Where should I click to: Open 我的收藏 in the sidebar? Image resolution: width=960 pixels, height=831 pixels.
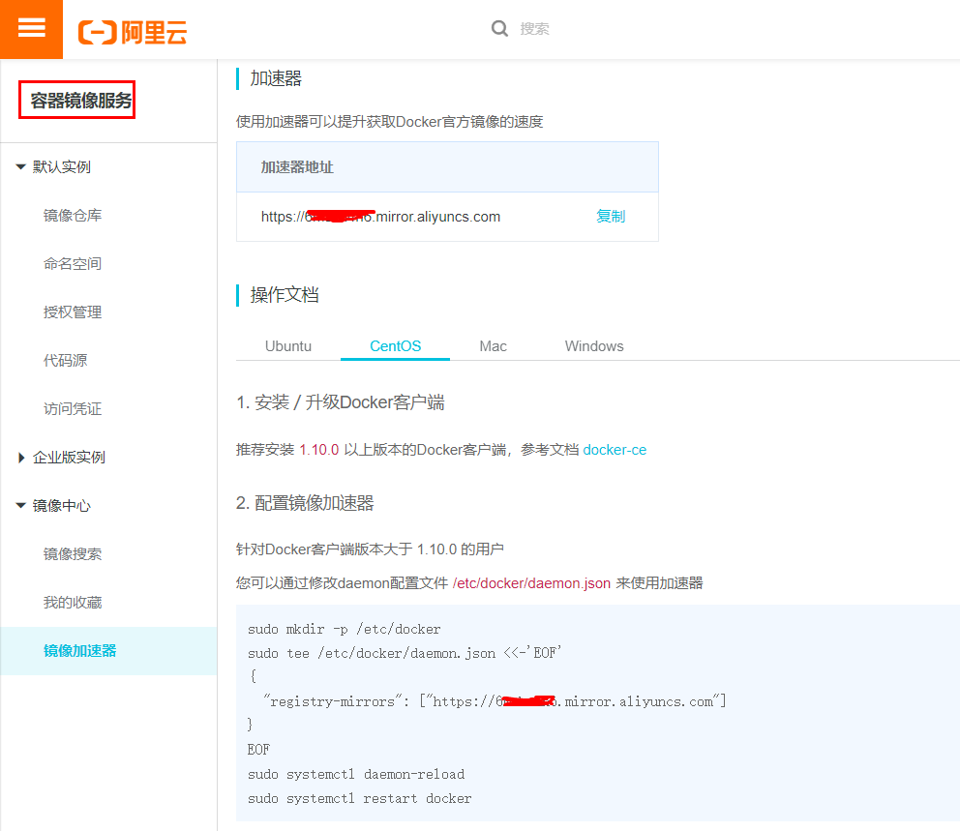click(x=73, y=603)
